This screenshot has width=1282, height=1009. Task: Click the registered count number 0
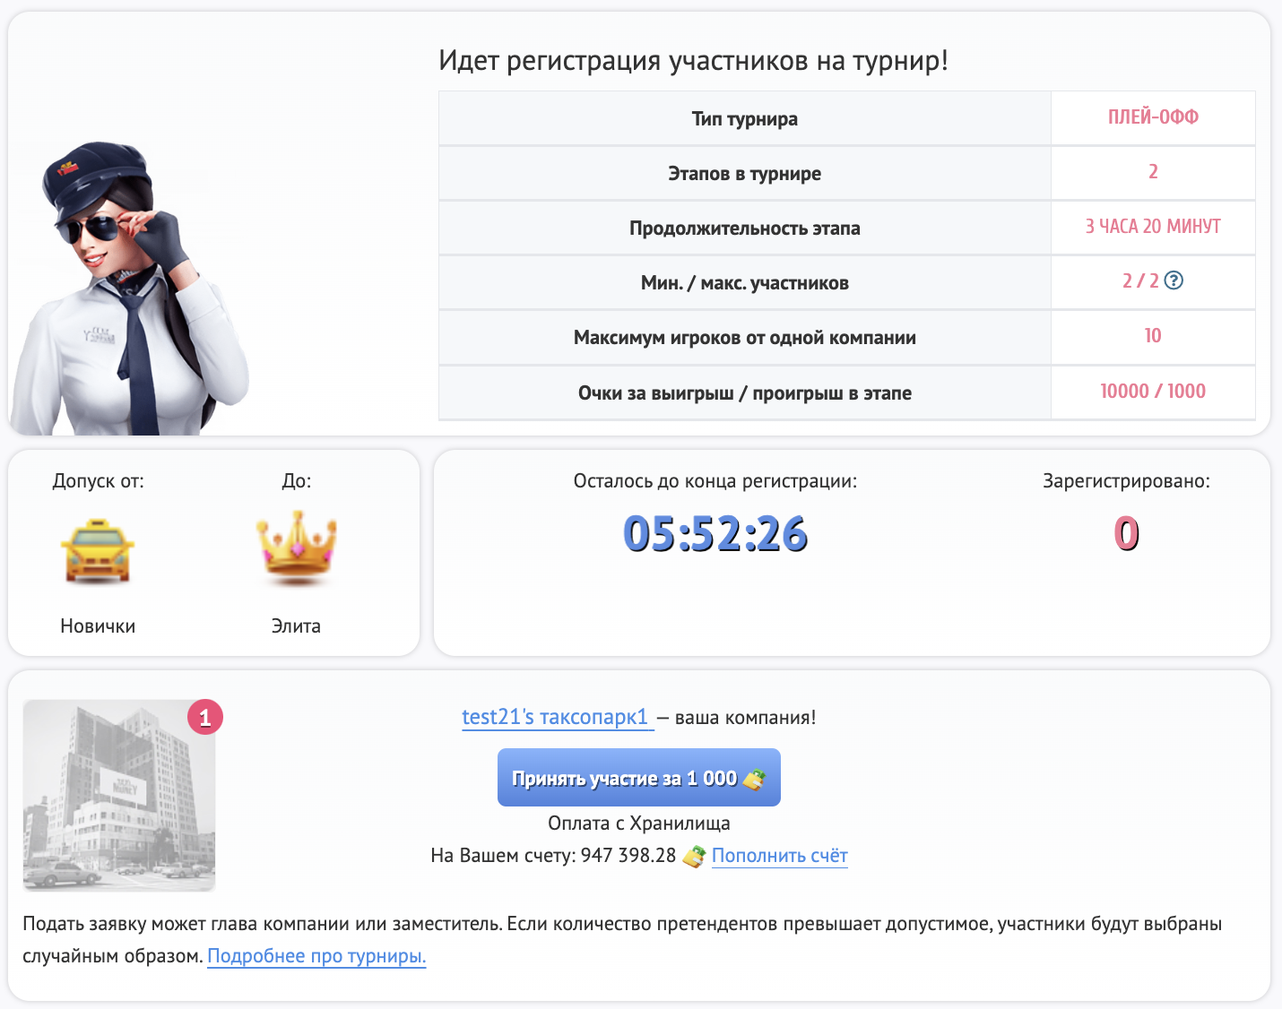[x=1126, y=534]
